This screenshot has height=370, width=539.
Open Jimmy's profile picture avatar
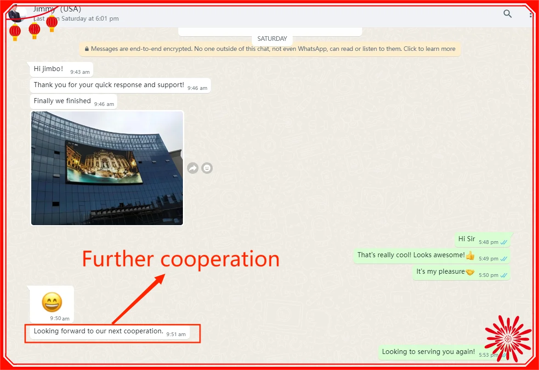tap(17, 14)
